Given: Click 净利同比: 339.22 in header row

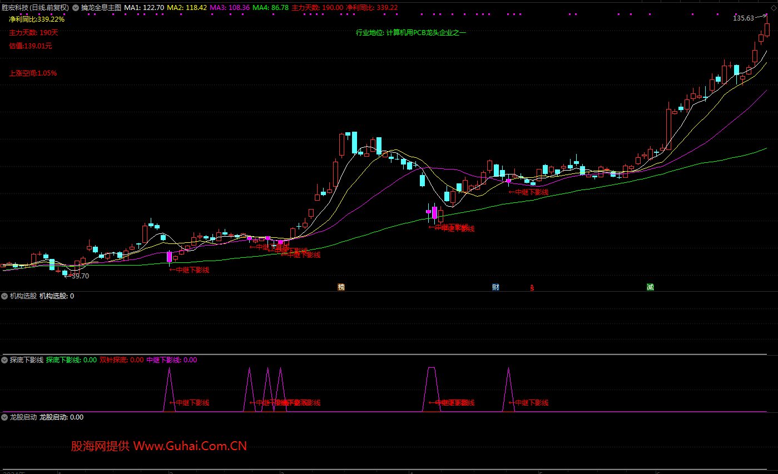Looking at the screenshot, I should 371,8.
